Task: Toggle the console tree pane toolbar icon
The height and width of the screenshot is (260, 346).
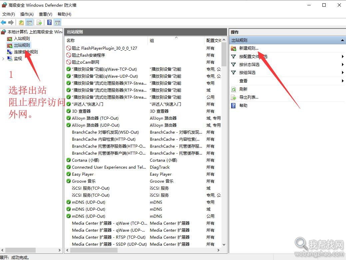Action: click(x=29, y=22)
